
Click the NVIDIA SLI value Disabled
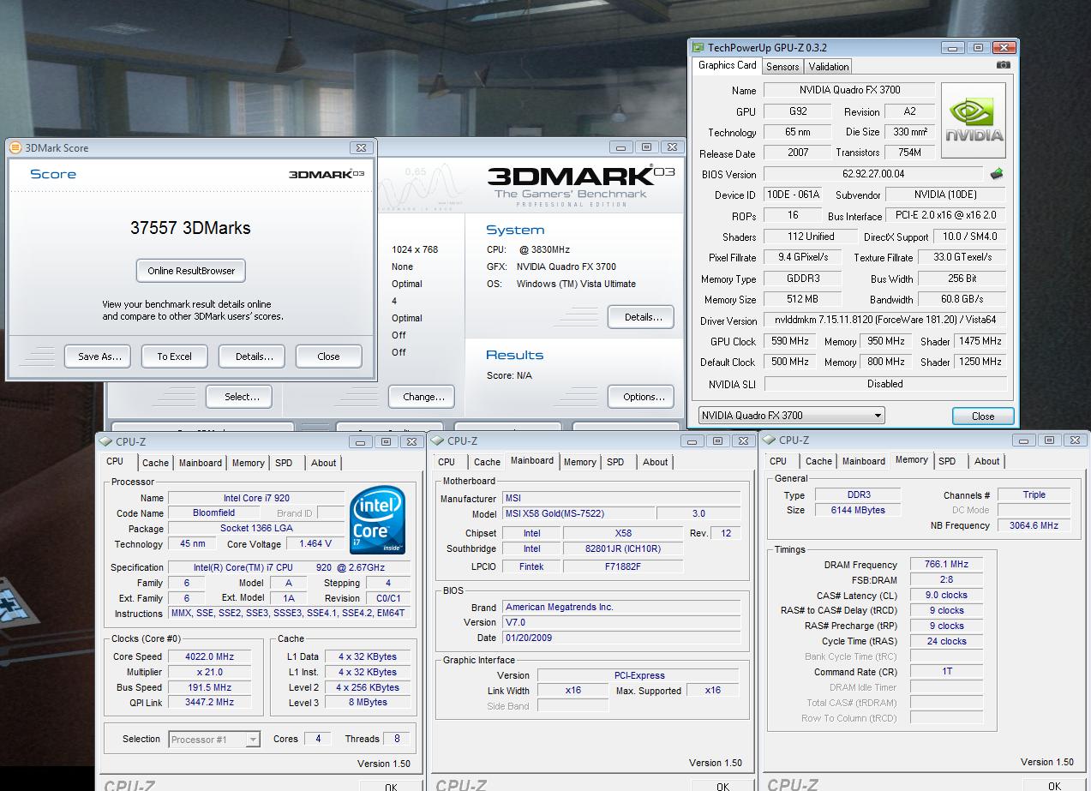(x=884, y=384)
